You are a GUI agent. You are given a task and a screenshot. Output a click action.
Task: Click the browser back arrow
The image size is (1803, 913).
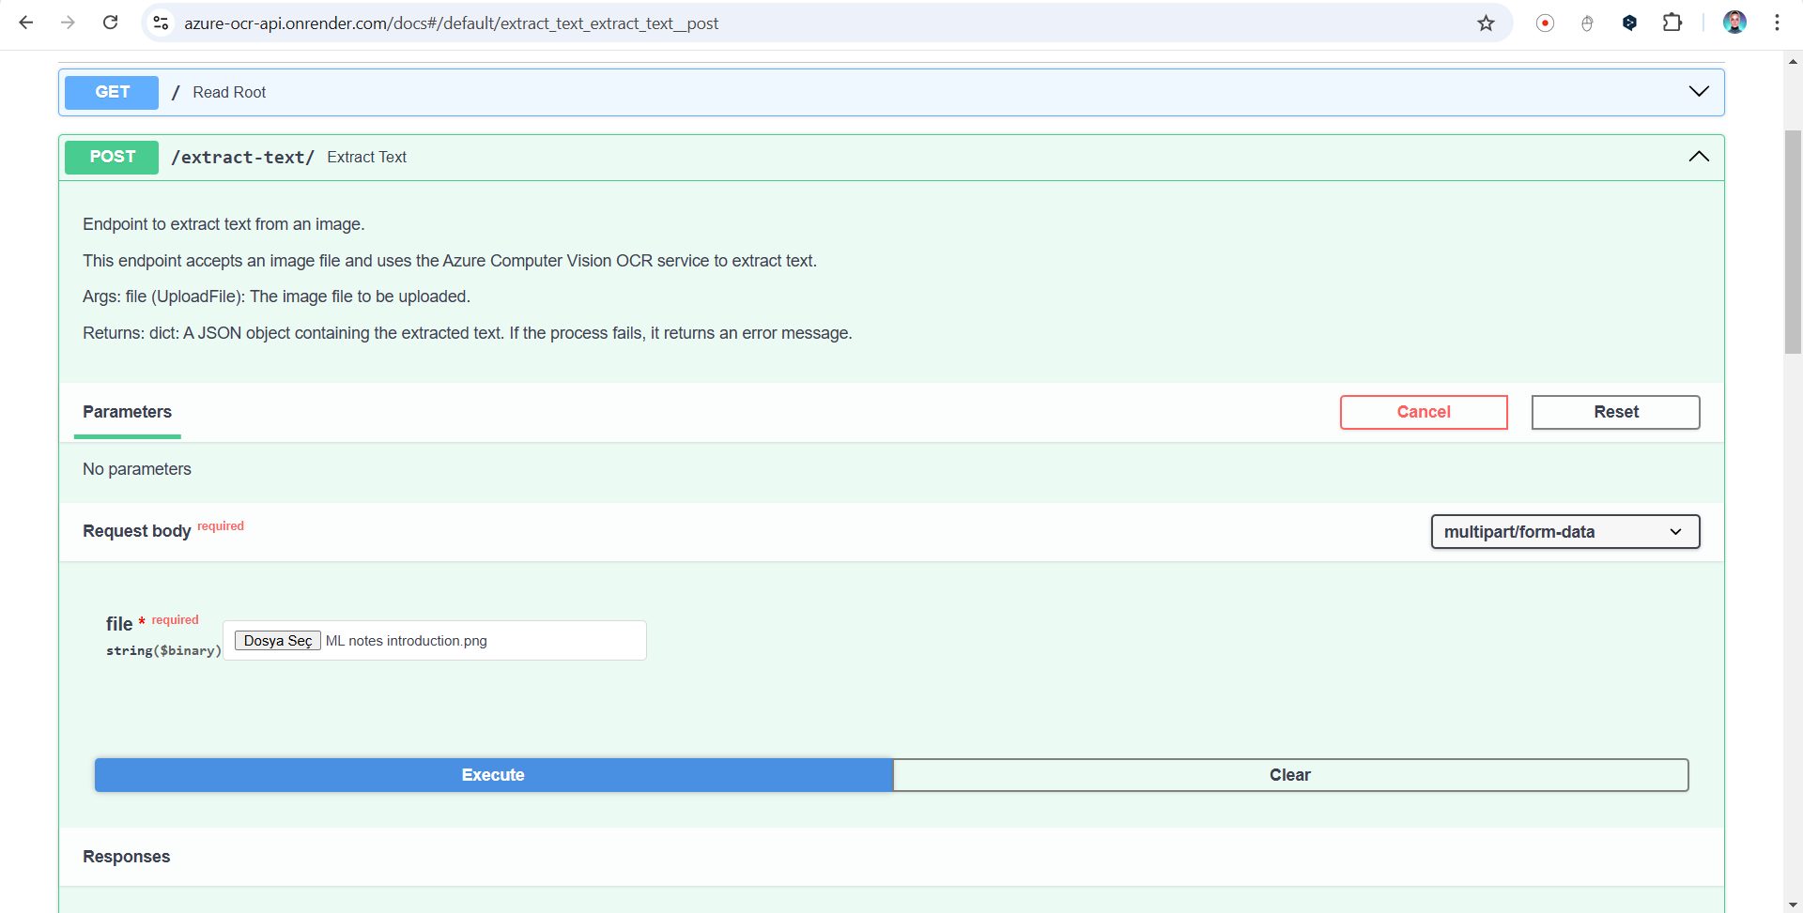coord(26,23)
